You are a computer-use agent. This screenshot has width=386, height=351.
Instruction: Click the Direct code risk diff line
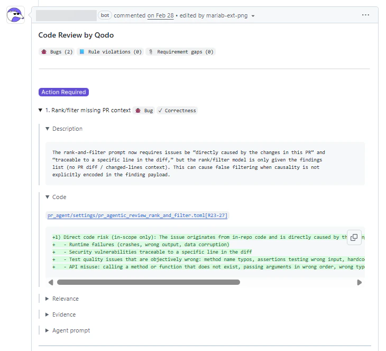pos(199,237)
